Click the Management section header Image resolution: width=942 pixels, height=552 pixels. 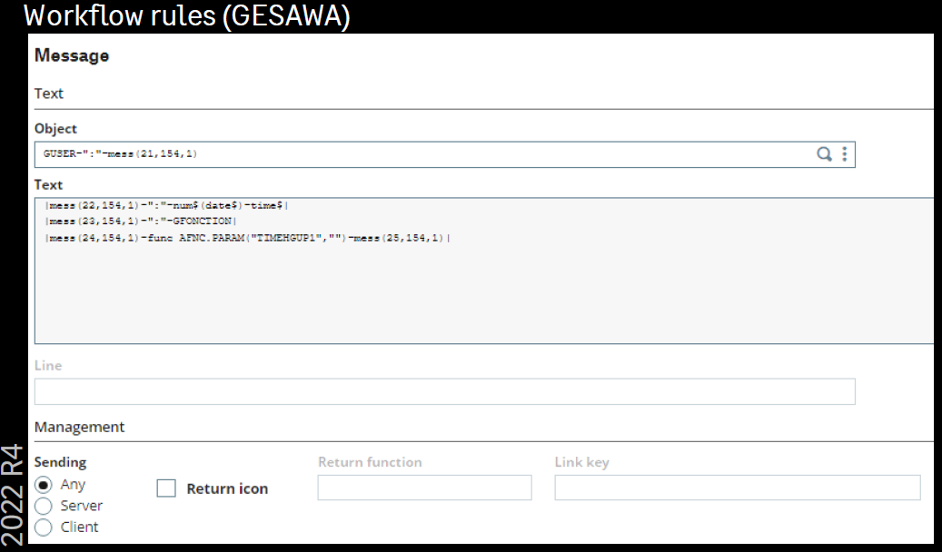pyautogui.click(x=80, y=427)
